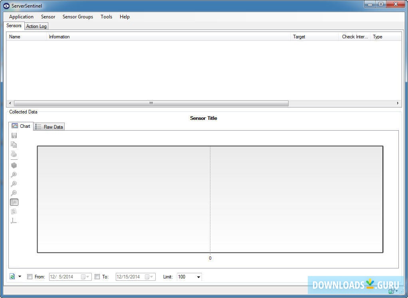
Task: Switch to the Raw Data tab
Action: [x=49, y=127]
